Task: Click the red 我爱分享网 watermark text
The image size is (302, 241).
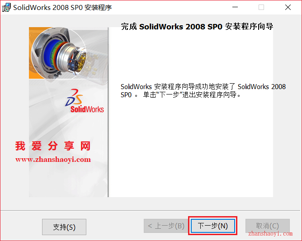Action: (x=53, y=146)
